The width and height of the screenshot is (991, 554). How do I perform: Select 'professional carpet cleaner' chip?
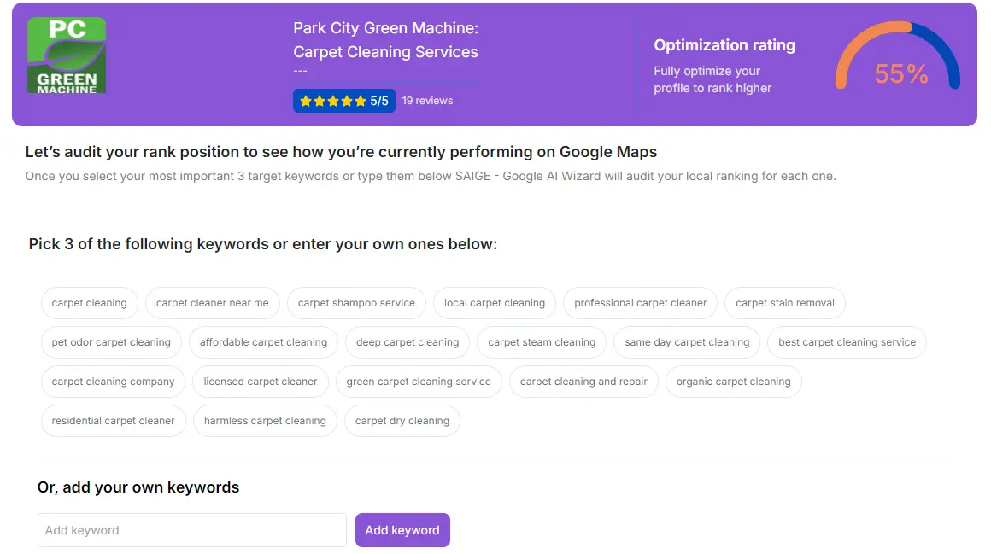click(640, 303)
